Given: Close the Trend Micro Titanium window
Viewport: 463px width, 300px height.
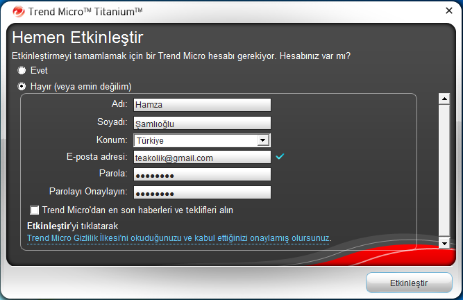Looking at the screenshot, I should pyautogui.click(x=449, y=10).
